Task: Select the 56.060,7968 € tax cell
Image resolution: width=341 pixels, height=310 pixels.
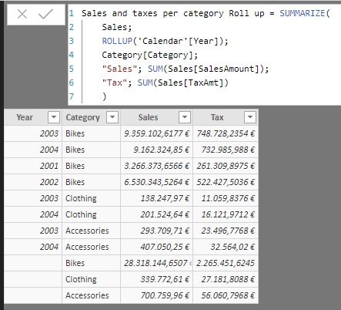Action: 226,295
